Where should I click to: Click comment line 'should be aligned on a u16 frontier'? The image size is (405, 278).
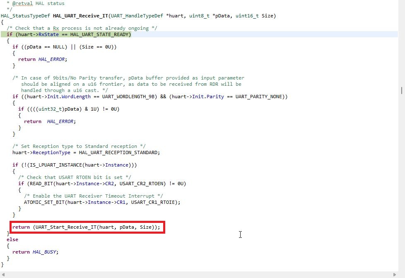131,84
